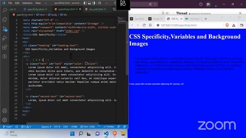Close the active CSS Sp browser tab
This screenshot has width=246, height=138.
[x=181, y=19]
